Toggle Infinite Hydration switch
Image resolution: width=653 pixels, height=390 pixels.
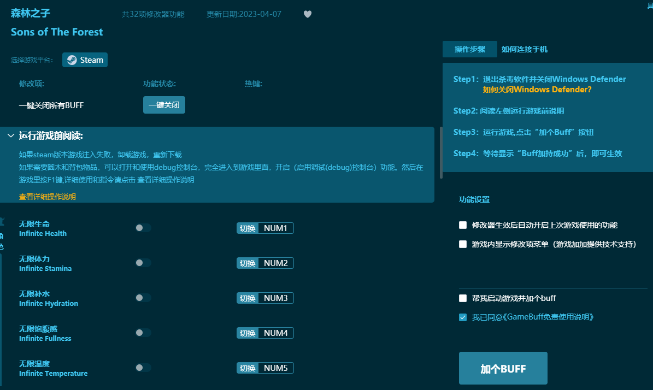tap(143, 298)
